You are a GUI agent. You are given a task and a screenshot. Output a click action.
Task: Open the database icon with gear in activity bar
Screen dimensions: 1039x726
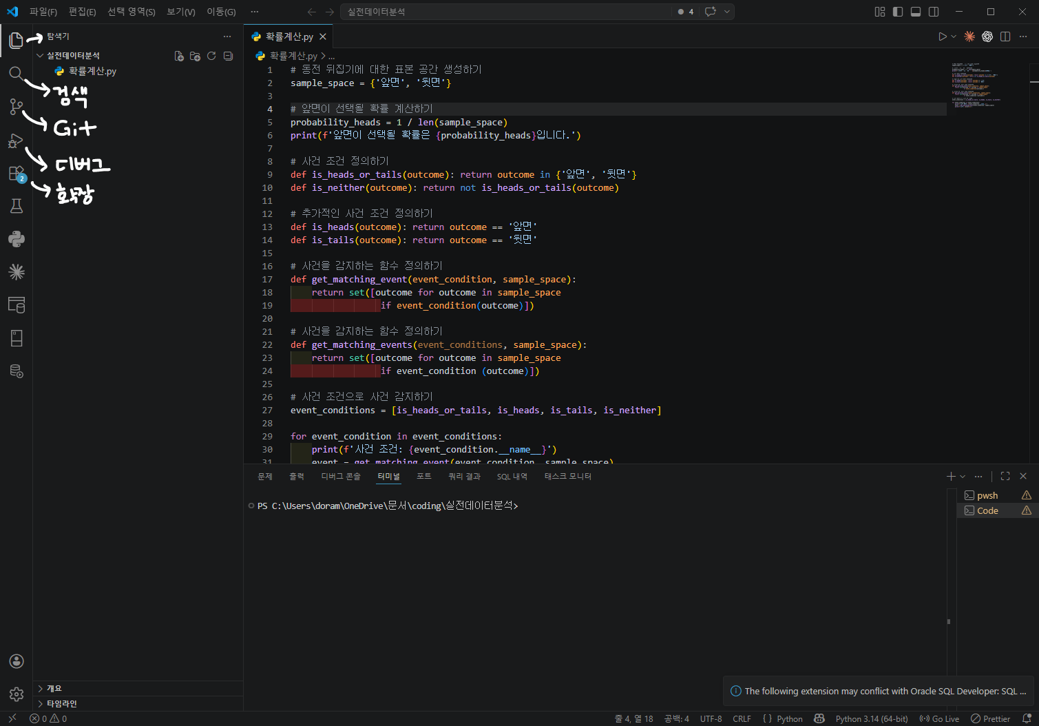(16, 372)
